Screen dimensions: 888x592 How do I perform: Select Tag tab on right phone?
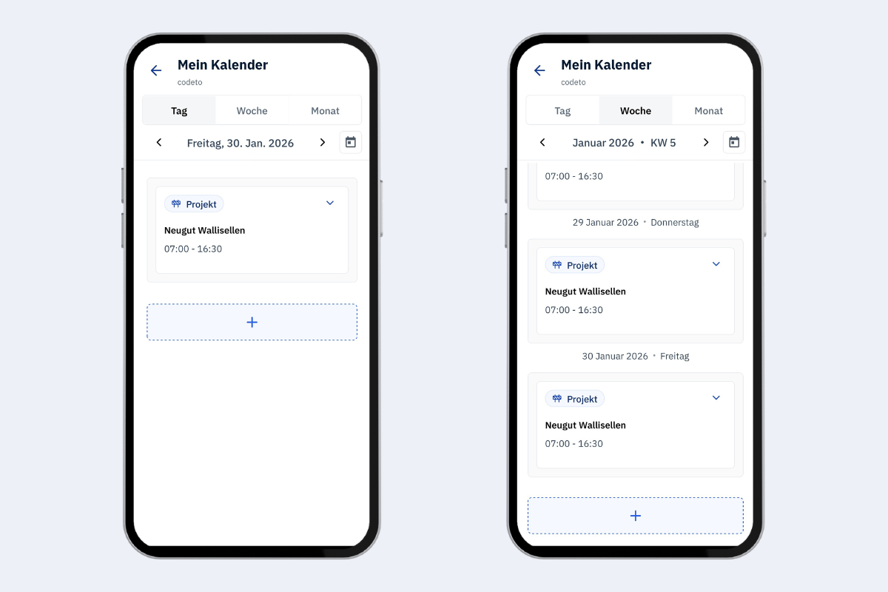(562, 110)
